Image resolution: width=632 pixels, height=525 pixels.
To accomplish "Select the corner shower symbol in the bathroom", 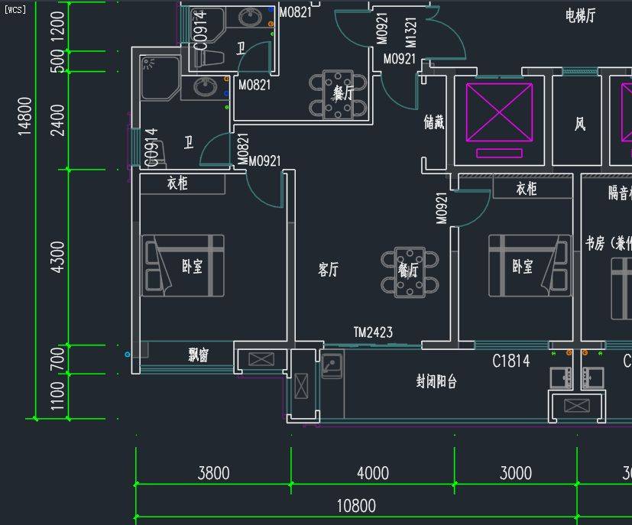I will coord(159,79).
